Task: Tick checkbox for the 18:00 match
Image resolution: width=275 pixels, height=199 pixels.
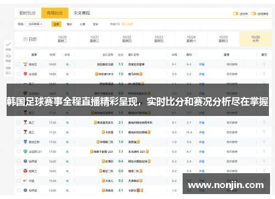Action: pos(19,74)
